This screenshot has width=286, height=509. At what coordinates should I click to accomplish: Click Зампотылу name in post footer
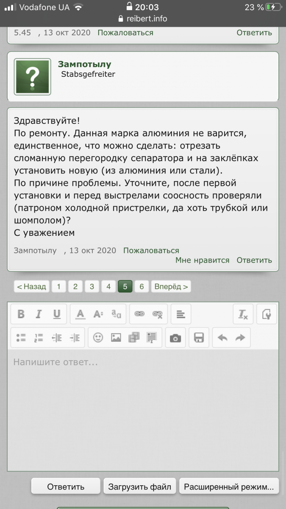pyautogui.click(x=35, y=251)
